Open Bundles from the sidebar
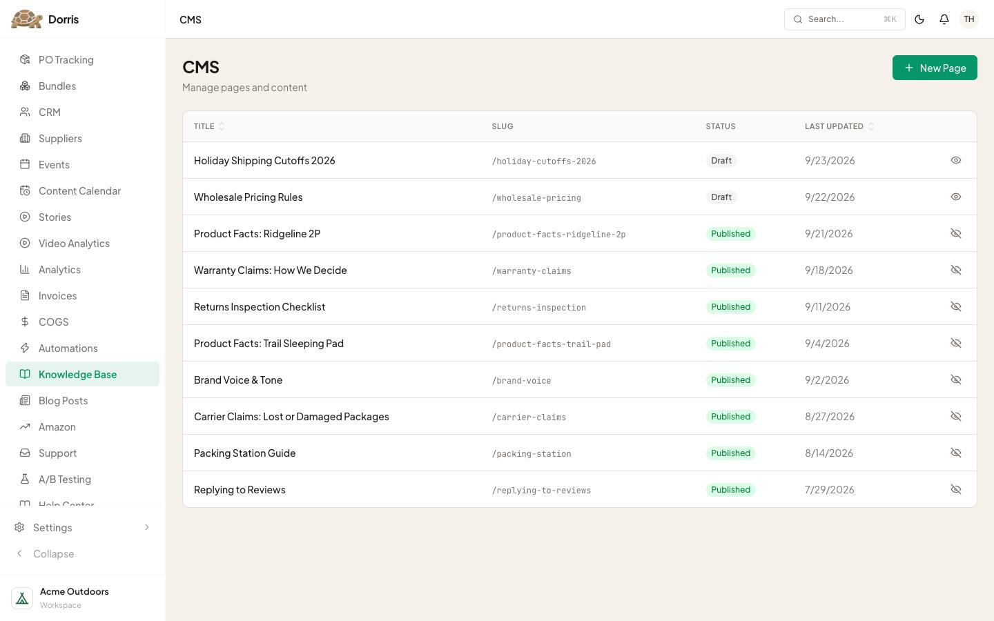The image size is (994, 621). [82, 86]
